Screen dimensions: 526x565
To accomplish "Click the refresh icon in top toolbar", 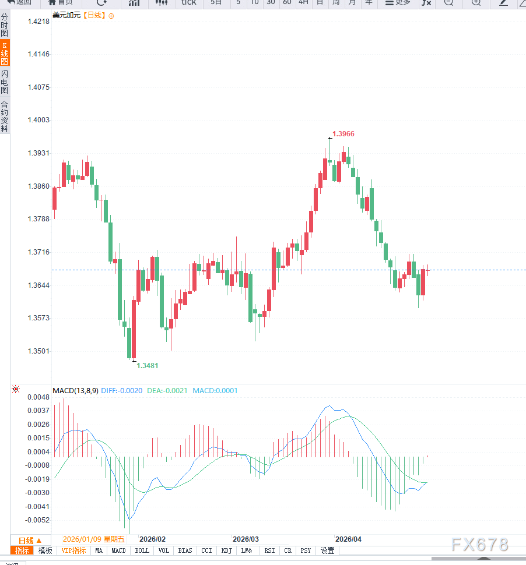I will pos(101,2).
